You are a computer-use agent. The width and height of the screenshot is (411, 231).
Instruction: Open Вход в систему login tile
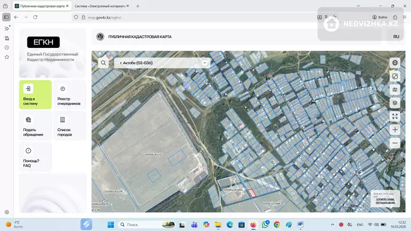point(35,95)
